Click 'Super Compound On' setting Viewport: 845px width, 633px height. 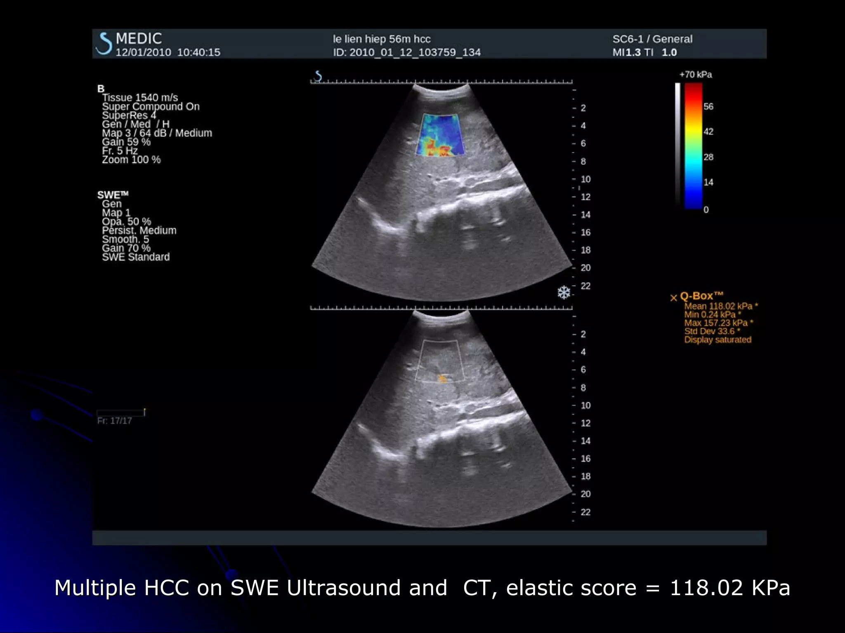[151, 106]
